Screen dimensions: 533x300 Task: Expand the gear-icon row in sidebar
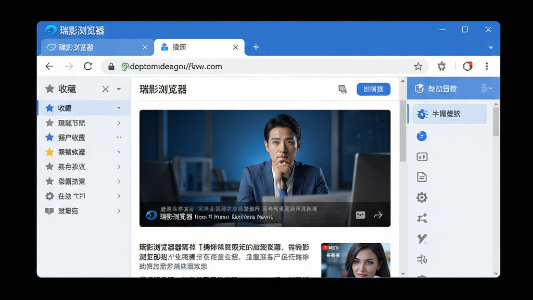pyautogui.click(x=119, y=196)
